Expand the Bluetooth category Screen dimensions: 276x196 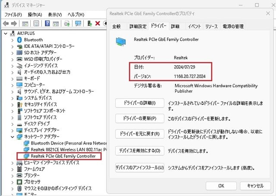13,40
